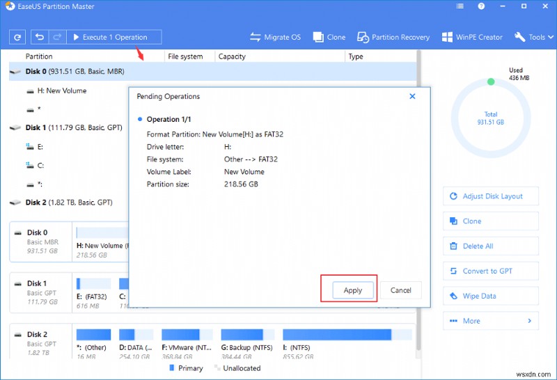Click Capacity column header
Screen dimensions: 557x380
[x=232, y=56]
